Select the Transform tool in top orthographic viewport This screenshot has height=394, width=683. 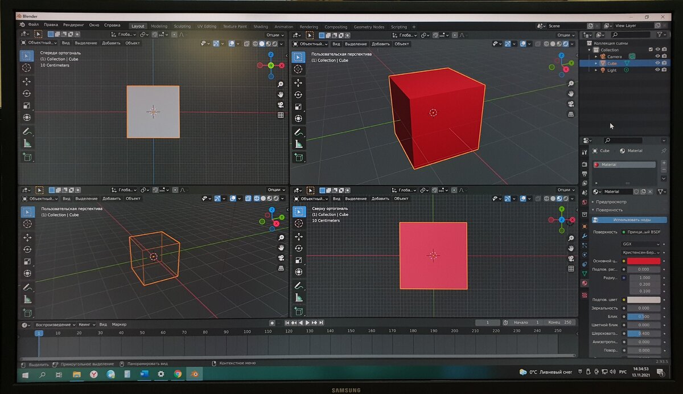[298, 273]
